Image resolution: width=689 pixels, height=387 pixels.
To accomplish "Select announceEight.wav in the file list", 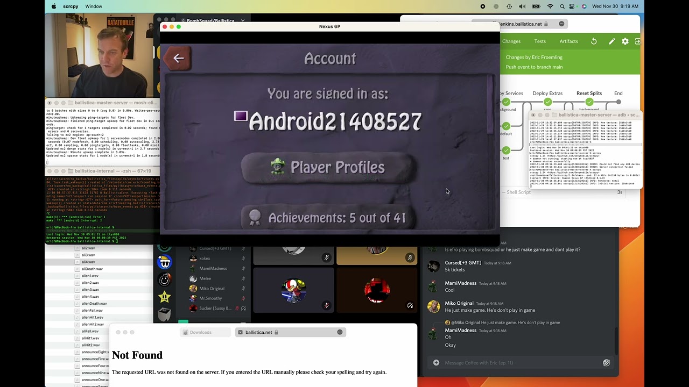I will pyautogui.click(x=96, y=352).
